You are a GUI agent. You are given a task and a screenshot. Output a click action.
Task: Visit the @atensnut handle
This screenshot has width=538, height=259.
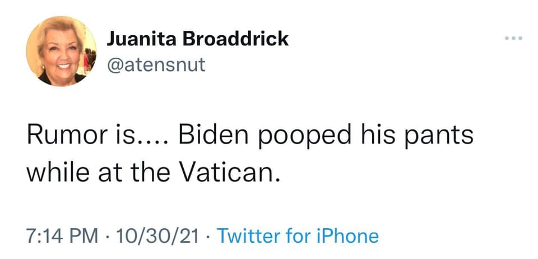(x=156, y=64)
